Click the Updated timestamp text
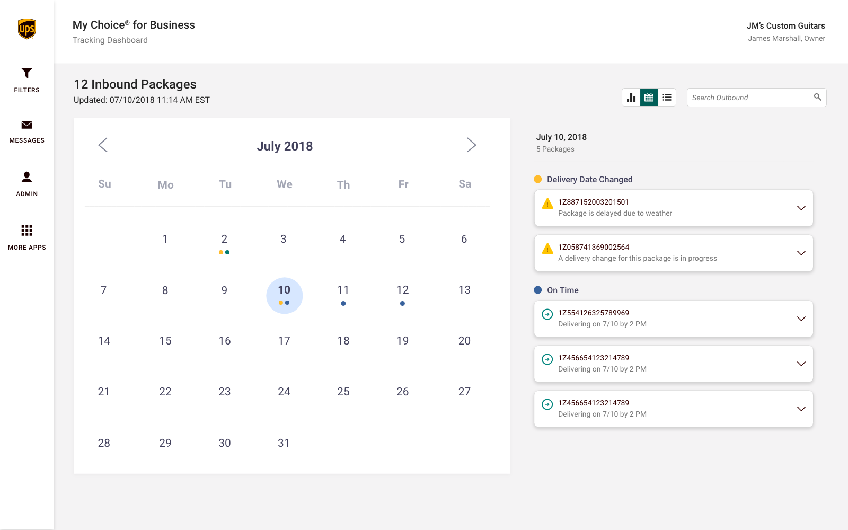848x530 pixels. click(x=142, y=100)
